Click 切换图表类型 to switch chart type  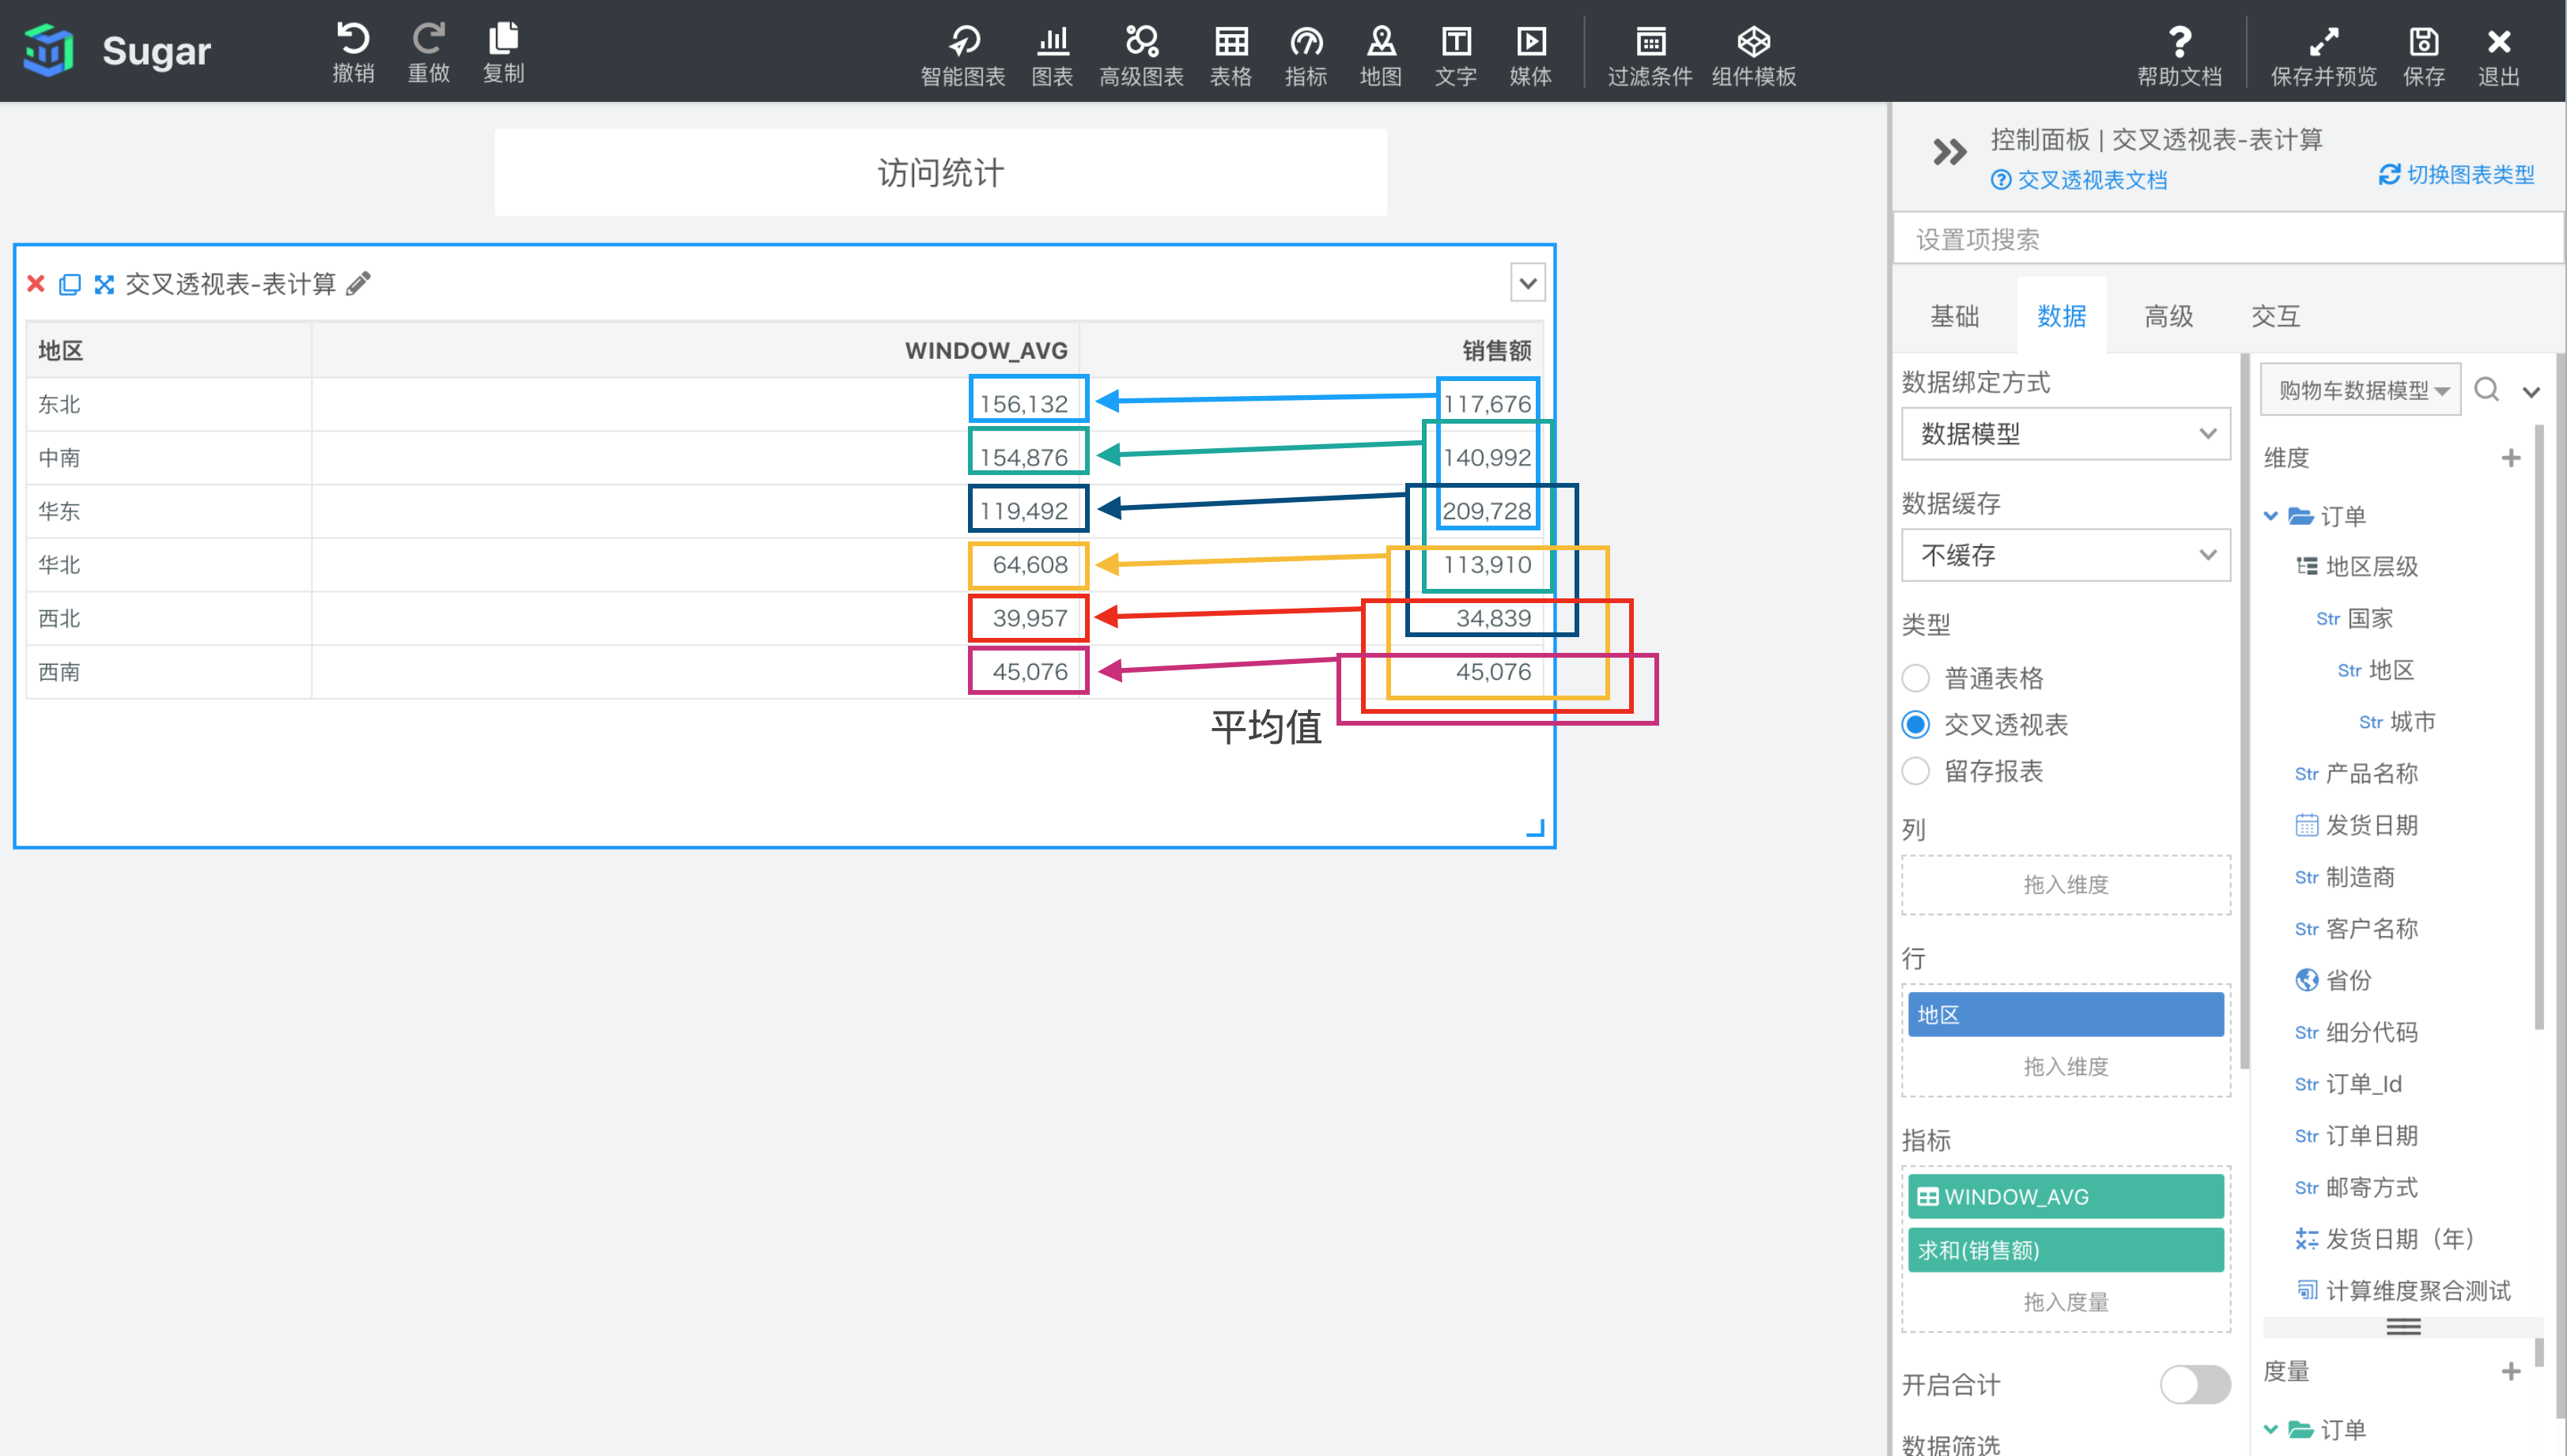click(x=2457, y=175)
